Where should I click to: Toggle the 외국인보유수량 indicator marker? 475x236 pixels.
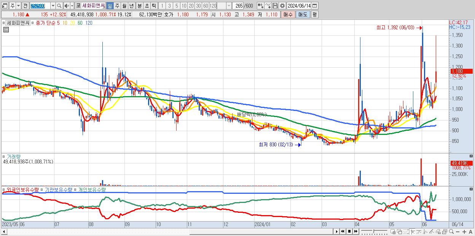coord(4,189)
